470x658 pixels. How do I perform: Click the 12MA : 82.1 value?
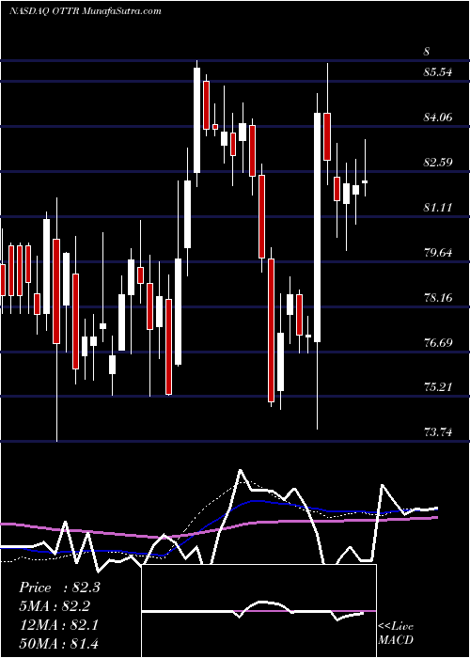[x=58, y=625]
